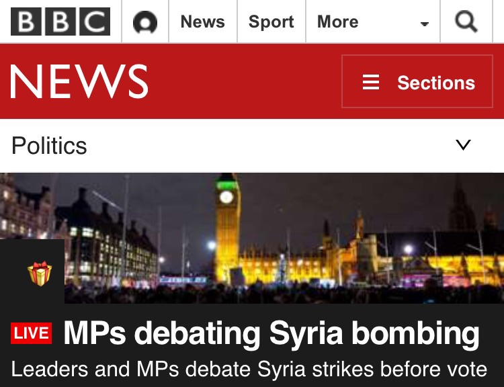Image resolution: width=504 pixels, height=387 pixels.
Task: Click the white NEWS logo
Action: tap(79, 82)
